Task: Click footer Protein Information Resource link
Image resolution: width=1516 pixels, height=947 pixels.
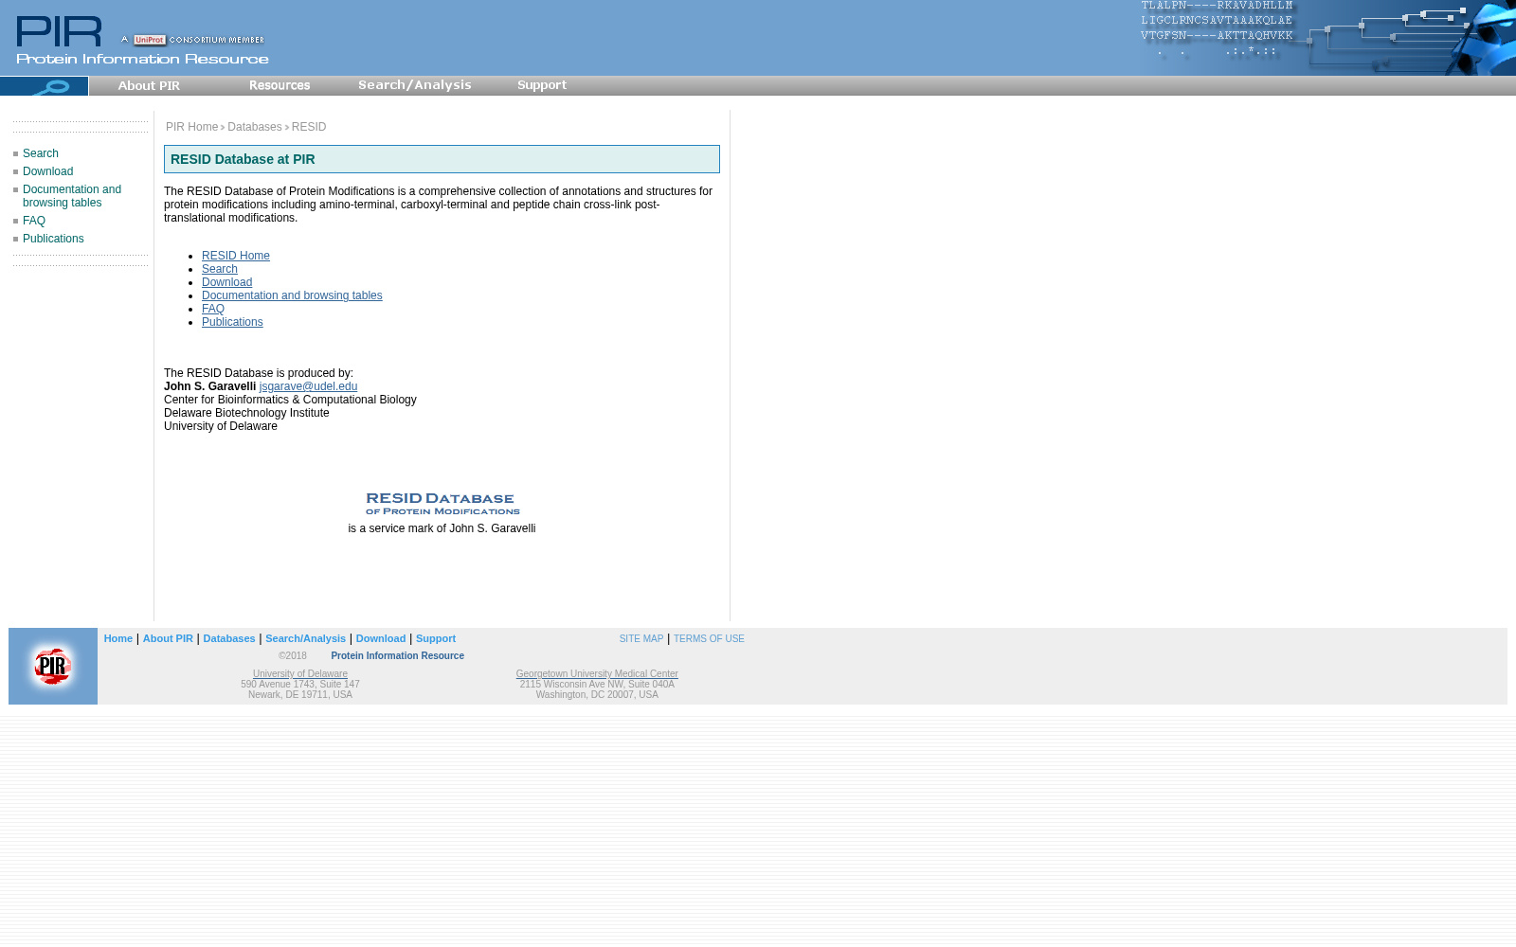Action: click(x=398, y=655)
